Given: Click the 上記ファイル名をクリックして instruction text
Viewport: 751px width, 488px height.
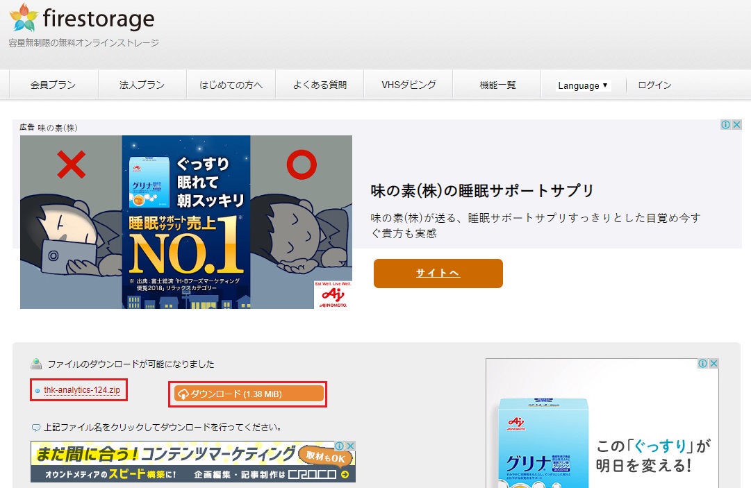Looking at the screenshot, I should coord(163,427).
